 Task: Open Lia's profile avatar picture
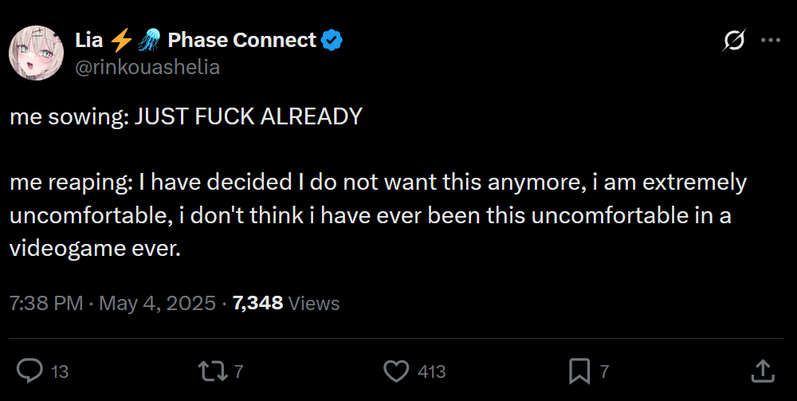[x=36, y=53]
